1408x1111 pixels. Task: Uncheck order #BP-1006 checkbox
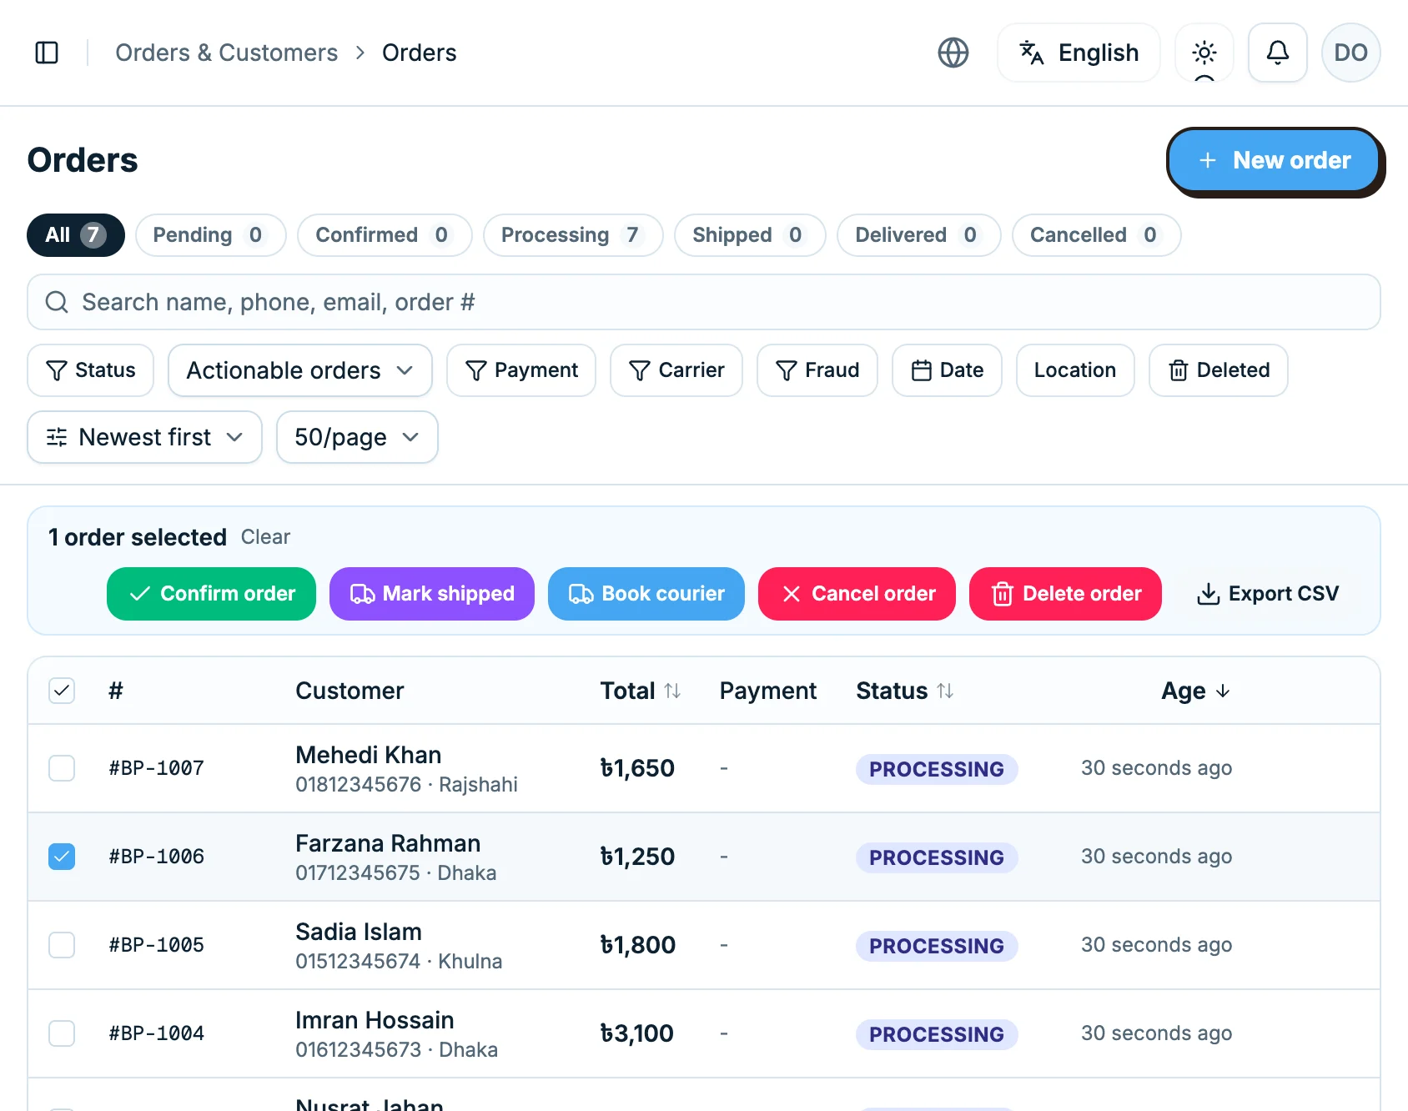[62, 857]
